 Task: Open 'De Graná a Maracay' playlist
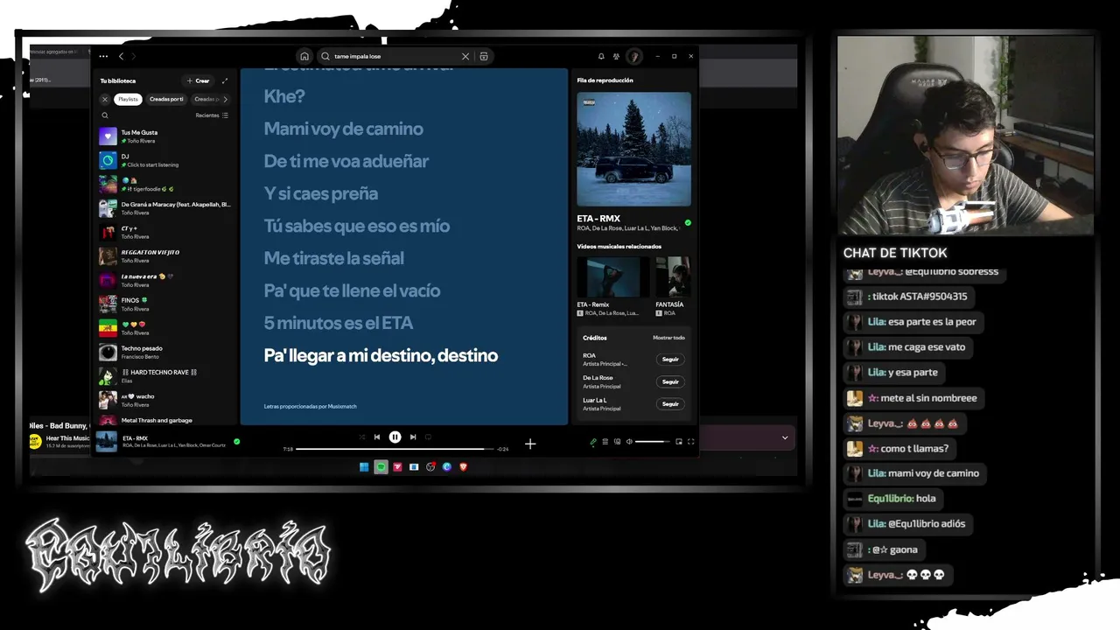click(x=164, y=208)
